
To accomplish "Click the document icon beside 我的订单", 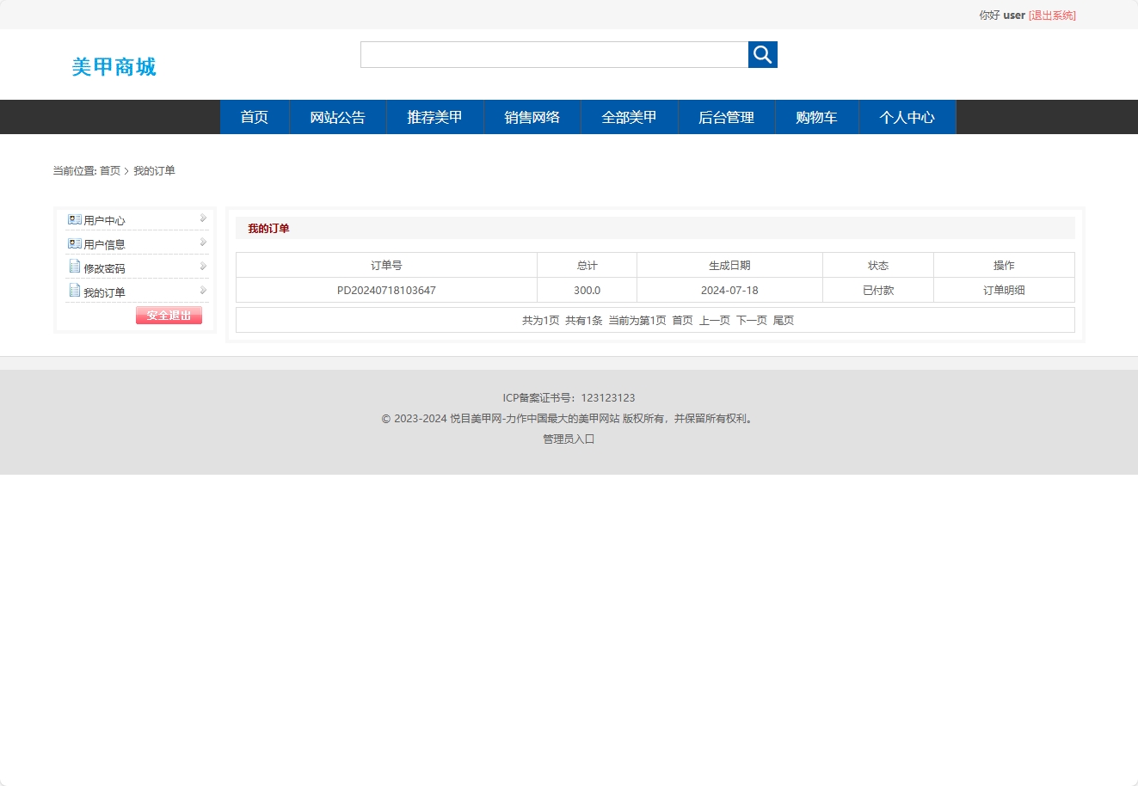I will coord(75,291).
